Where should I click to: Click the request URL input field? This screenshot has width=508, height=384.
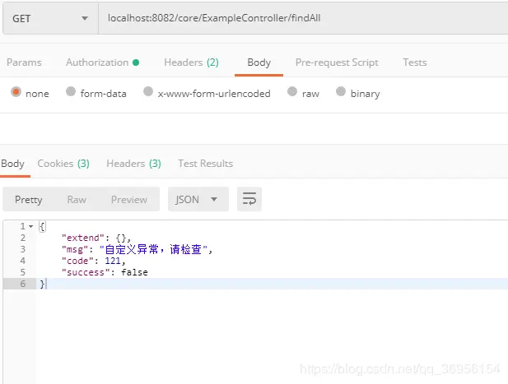[x=303, y=18]
